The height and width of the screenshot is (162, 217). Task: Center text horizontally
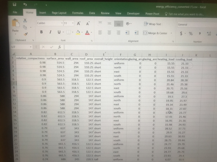109,33
